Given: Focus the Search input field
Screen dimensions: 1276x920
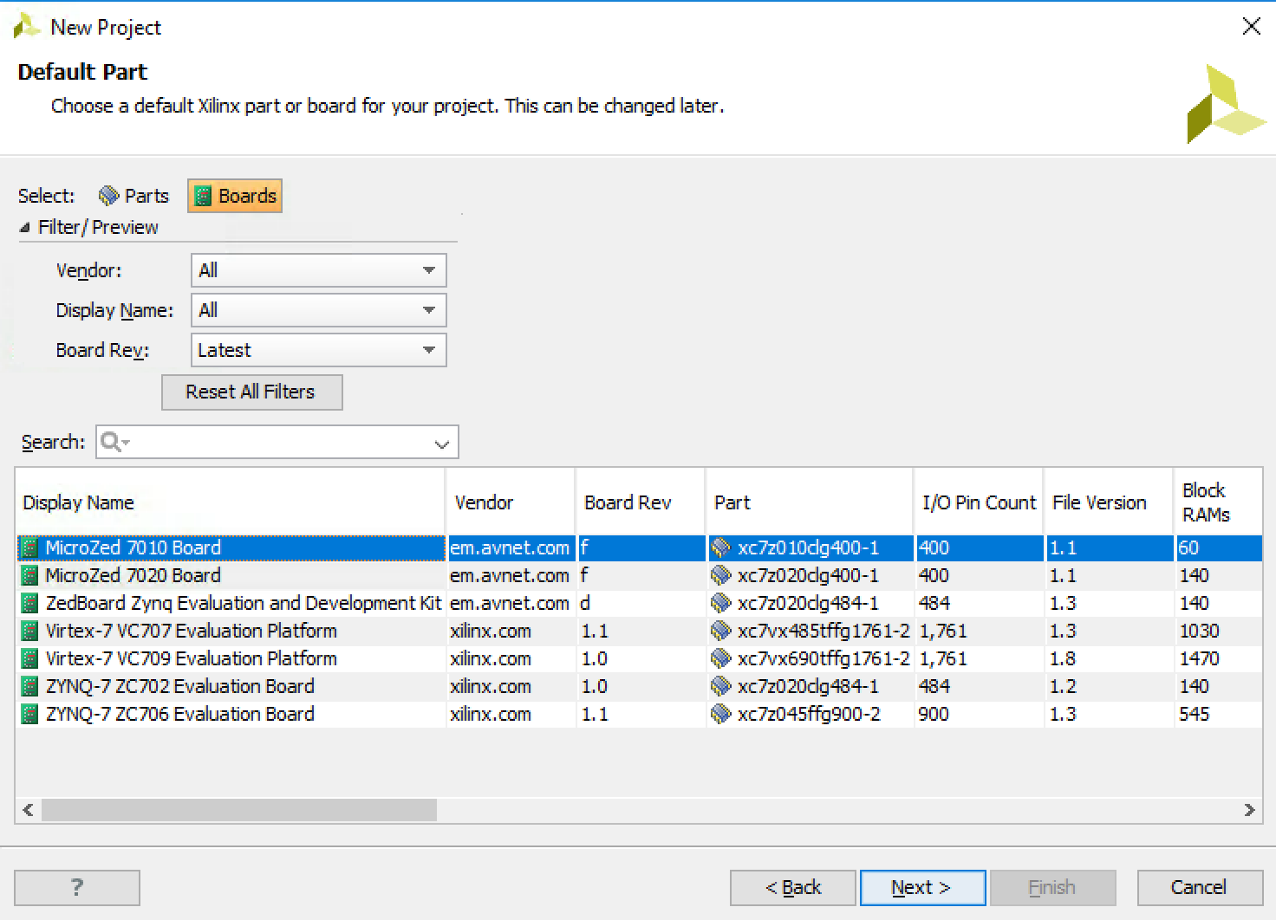Looking at the screenshot, I should pos(277,442).
